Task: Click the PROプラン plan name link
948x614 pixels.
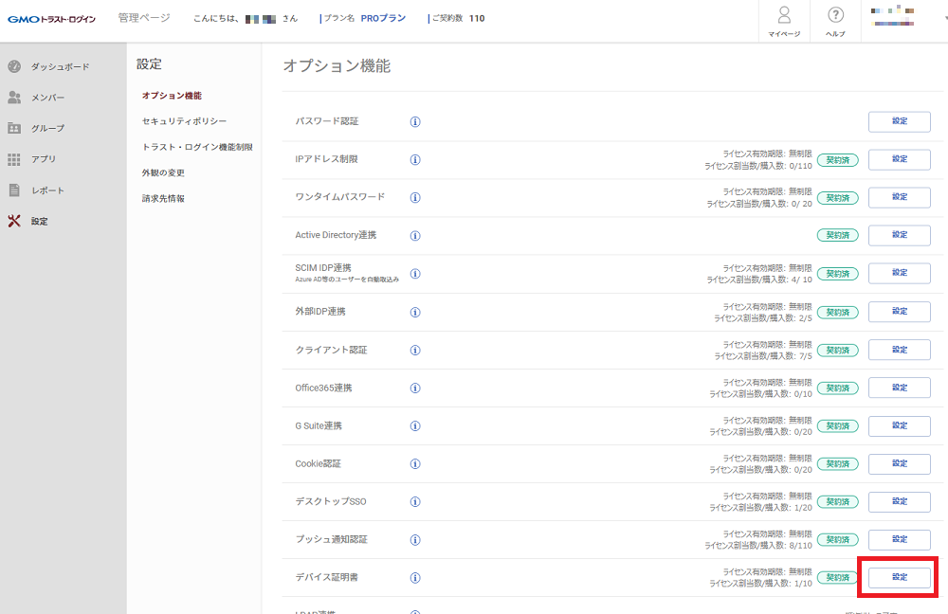Action: coord(383,18)
